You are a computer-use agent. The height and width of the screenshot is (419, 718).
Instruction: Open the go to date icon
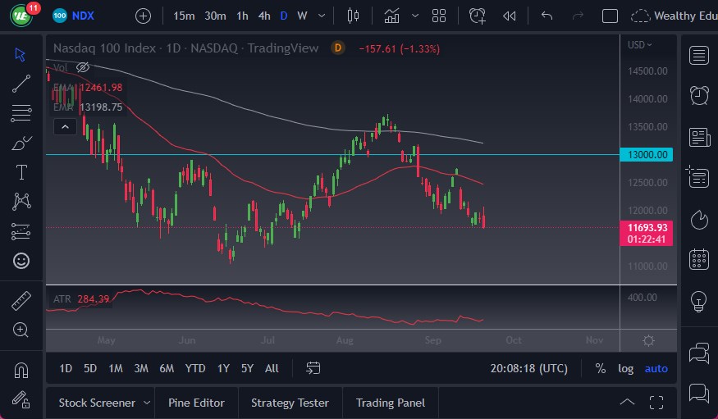313,368
